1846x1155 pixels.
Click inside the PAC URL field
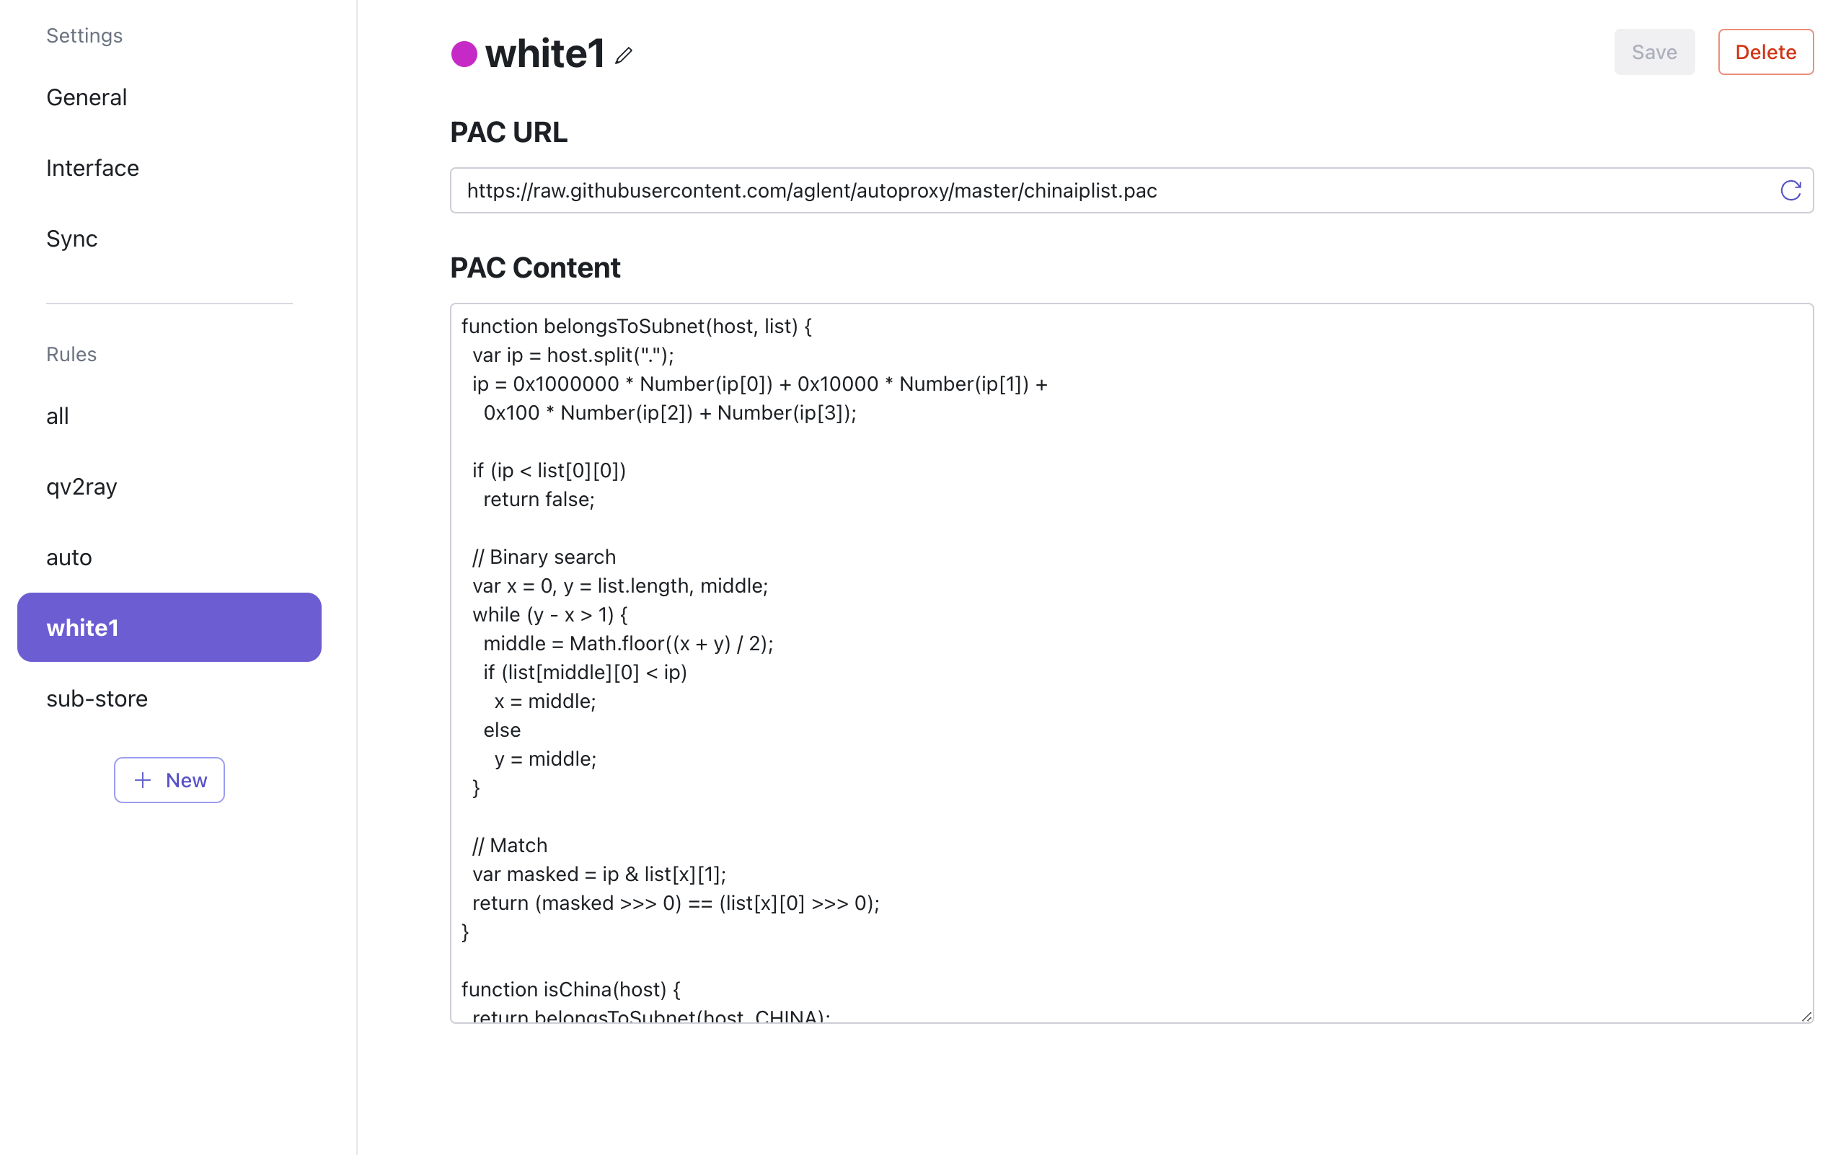point(1069,190)
